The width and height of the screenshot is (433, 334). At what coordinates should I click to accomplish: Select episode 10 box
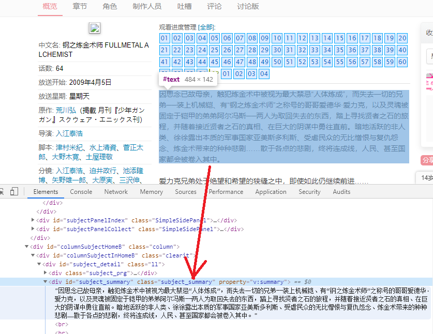point(277,38)
